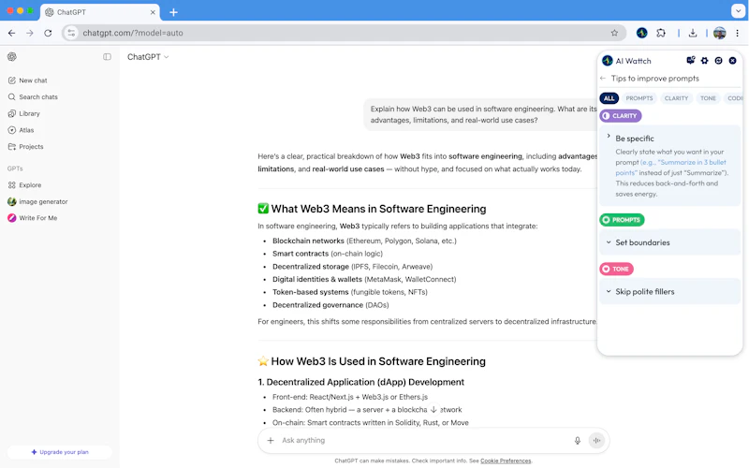Click the GPTs section label in the sidebar

click(x=15, y=168)
